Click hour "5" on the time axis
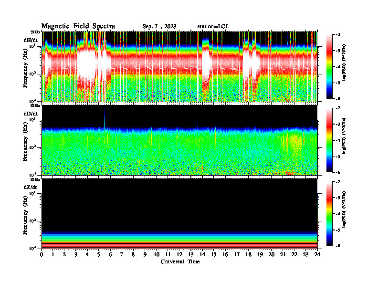The image size is (378, 292). click(x=99, y=254)
